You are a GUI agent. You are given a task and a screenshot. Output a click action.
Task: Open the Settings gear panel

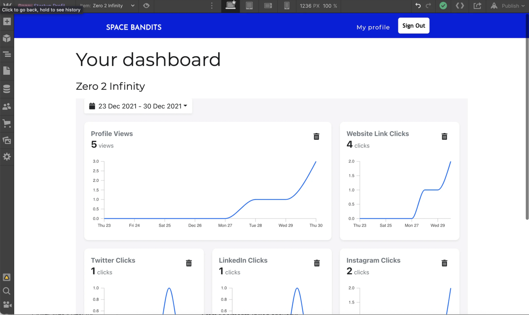[7, 157]
